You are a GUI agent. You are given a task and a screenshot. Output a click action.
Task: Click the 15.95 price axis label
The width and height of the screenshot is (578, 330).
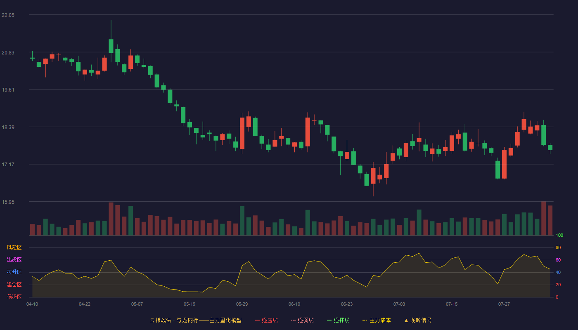coord(8,202)
